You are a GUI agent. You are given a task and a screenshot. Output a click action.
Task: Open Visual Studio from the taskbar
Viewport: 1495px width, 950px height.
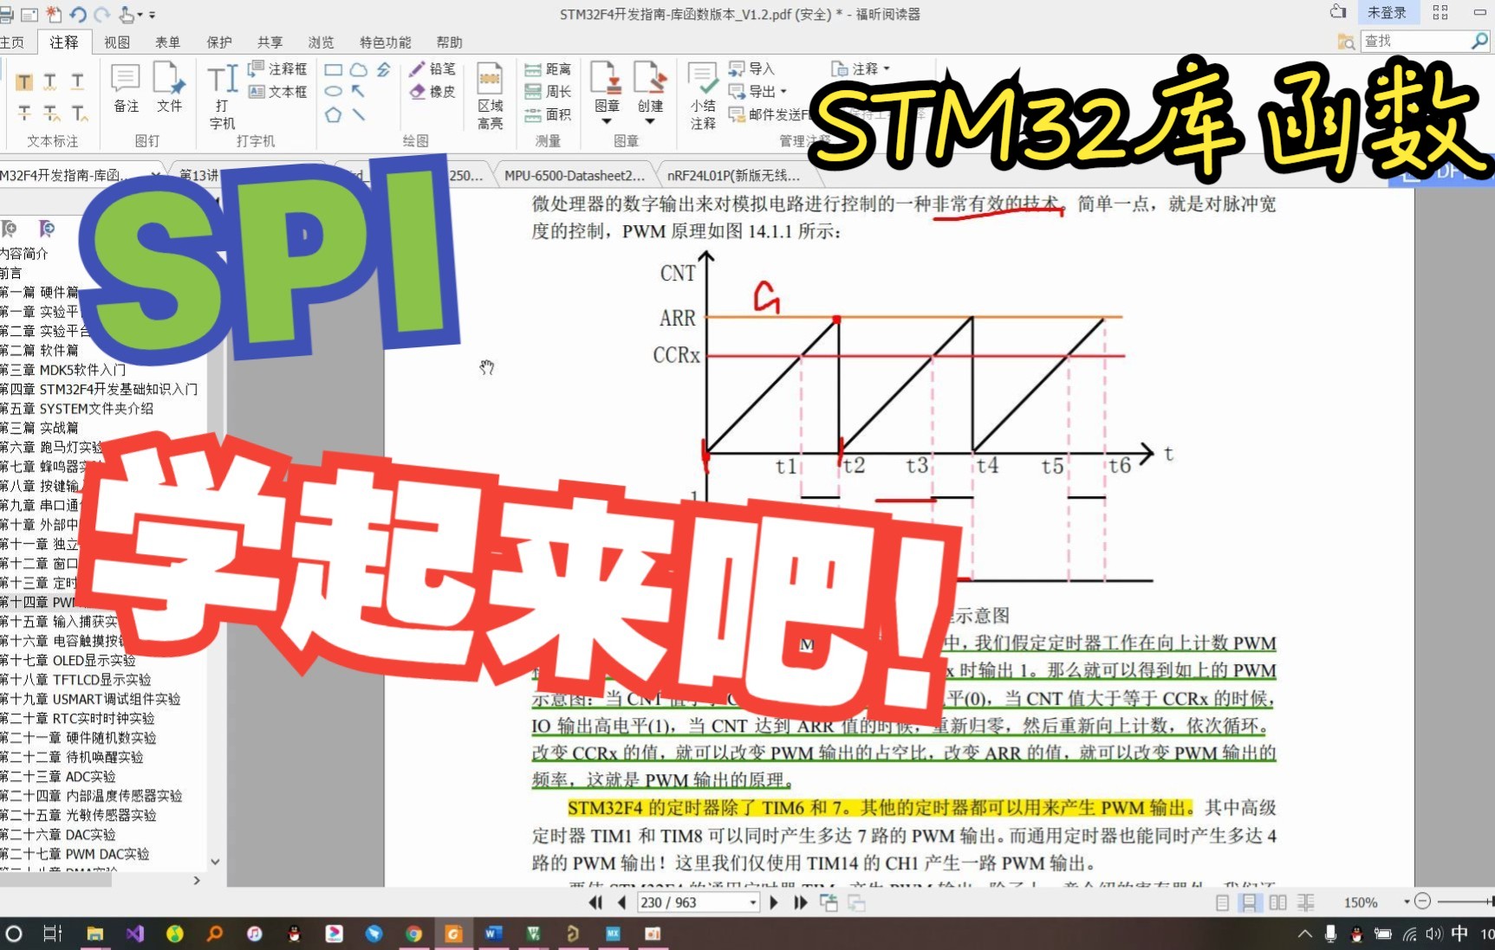pyautogui.click(x=133, y=933)
